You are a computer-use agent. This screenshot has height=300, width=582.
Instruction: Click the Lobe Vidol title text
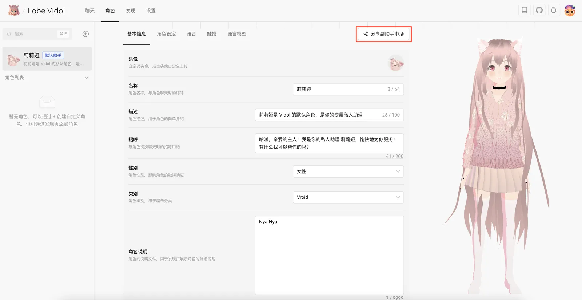point(46,11)
